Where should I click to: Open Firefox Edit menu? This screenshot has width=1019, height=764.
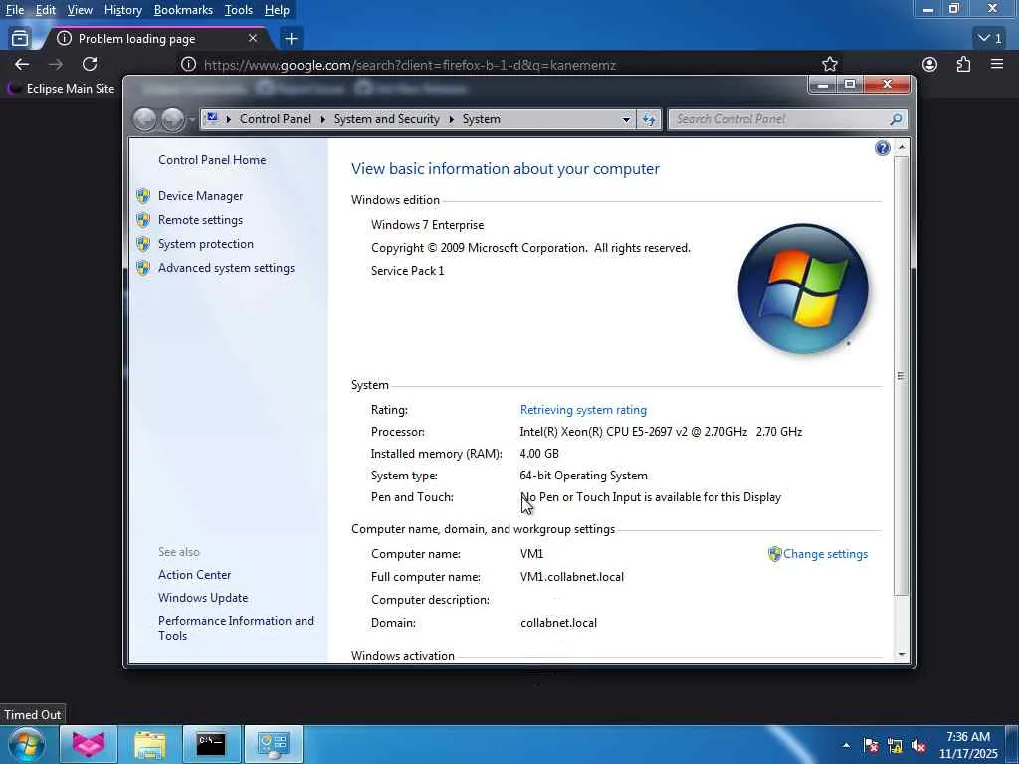[45, 10]
